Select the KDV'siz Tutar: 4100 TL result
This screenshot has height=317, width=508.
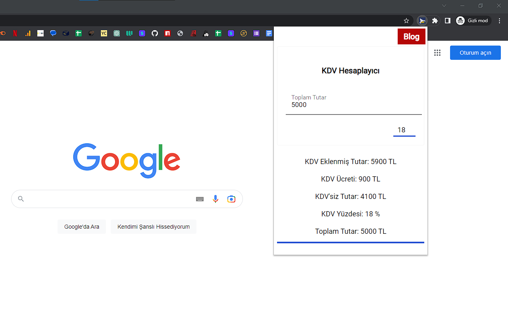click(x=351, y=197)
